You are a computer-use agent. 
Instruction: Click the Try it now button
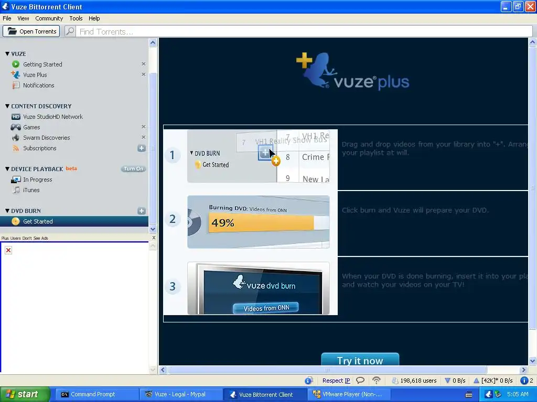(x=360, y=359)
